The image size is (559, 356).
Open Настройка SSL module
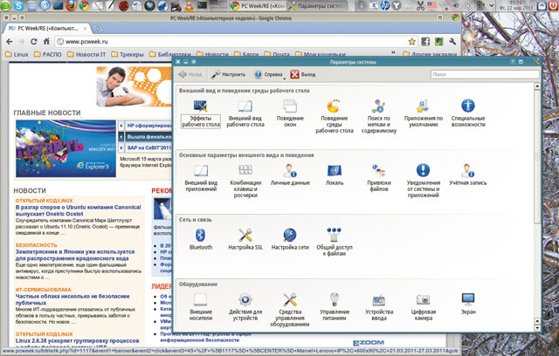(x=245, y=240)
